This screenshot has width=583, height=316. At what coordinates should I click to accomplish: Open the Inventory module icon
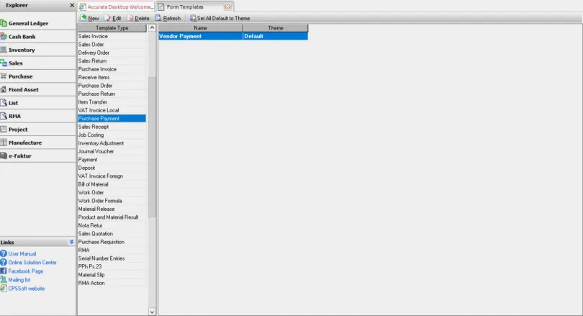(4, 50)
